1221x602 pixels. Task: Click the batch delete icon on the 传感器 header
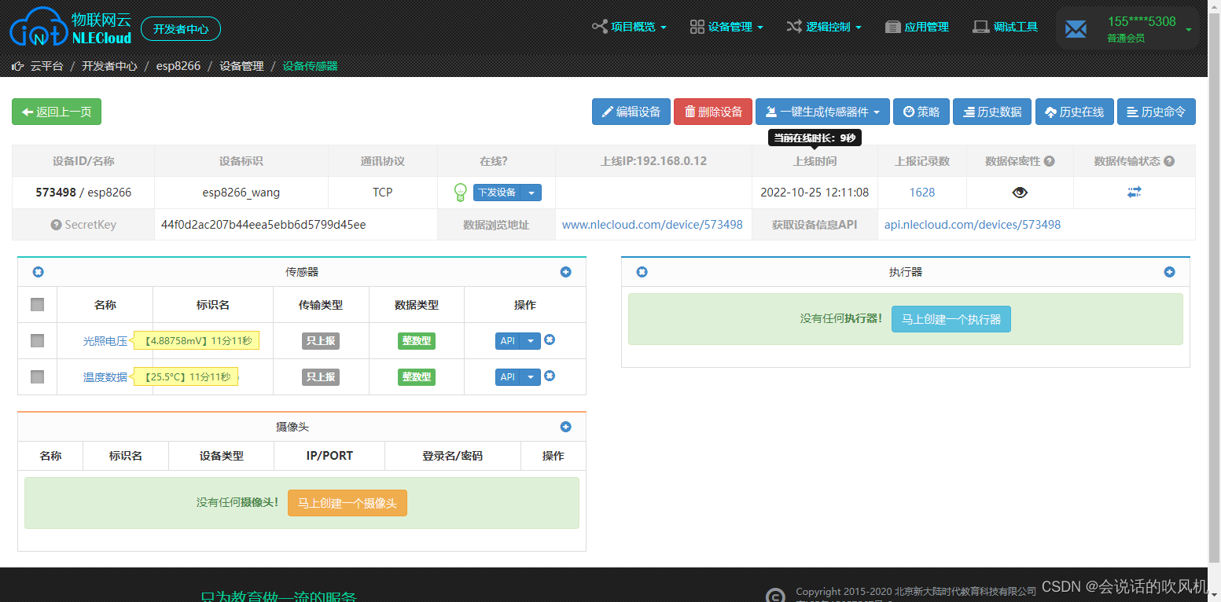coord(38,272)
